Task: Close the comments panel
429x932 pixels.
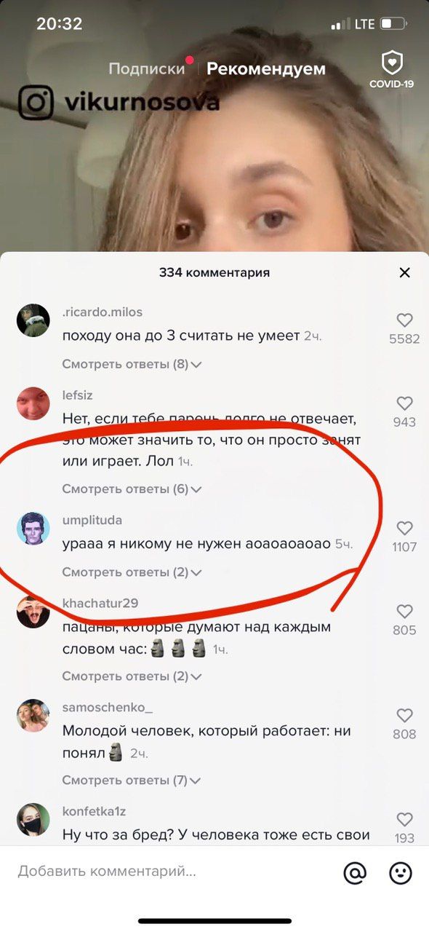Action: (x=405, y=272)
